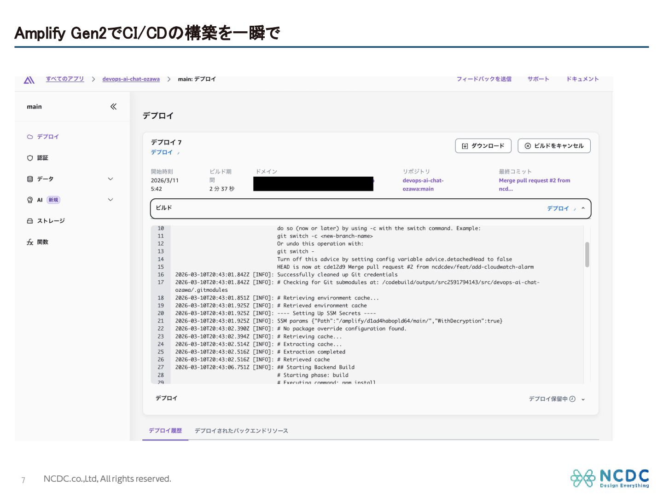Click log line 20 Setting Up SSM Secrets
This screenshot has width=663, height=497.
pos(276,313)
